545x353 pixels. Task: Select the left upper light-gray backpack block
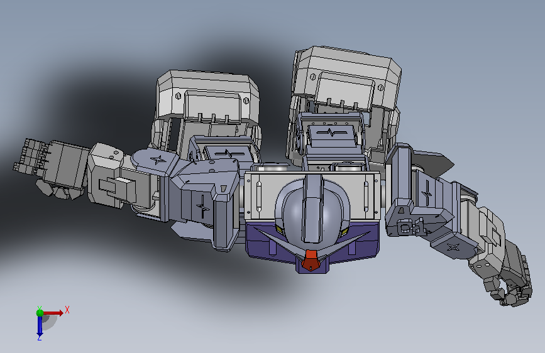(208, 97)
